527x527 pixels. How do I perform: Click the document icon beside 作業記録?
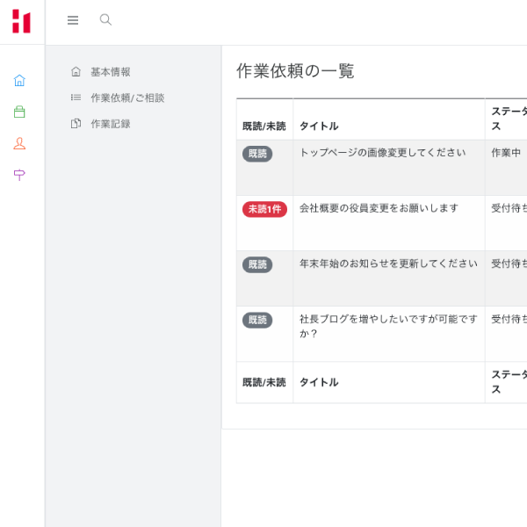(76, 124)
